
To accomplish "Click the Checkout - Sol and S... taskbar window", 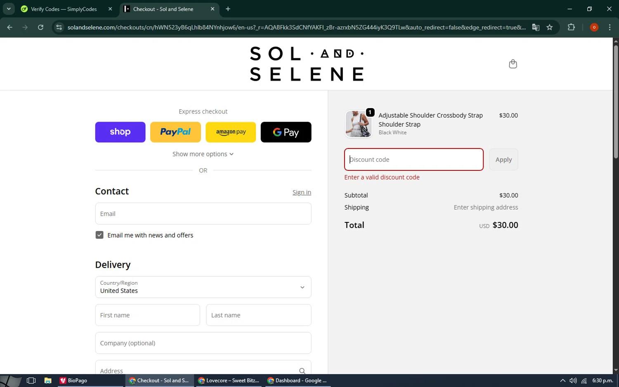I will (x=159, y=380).
